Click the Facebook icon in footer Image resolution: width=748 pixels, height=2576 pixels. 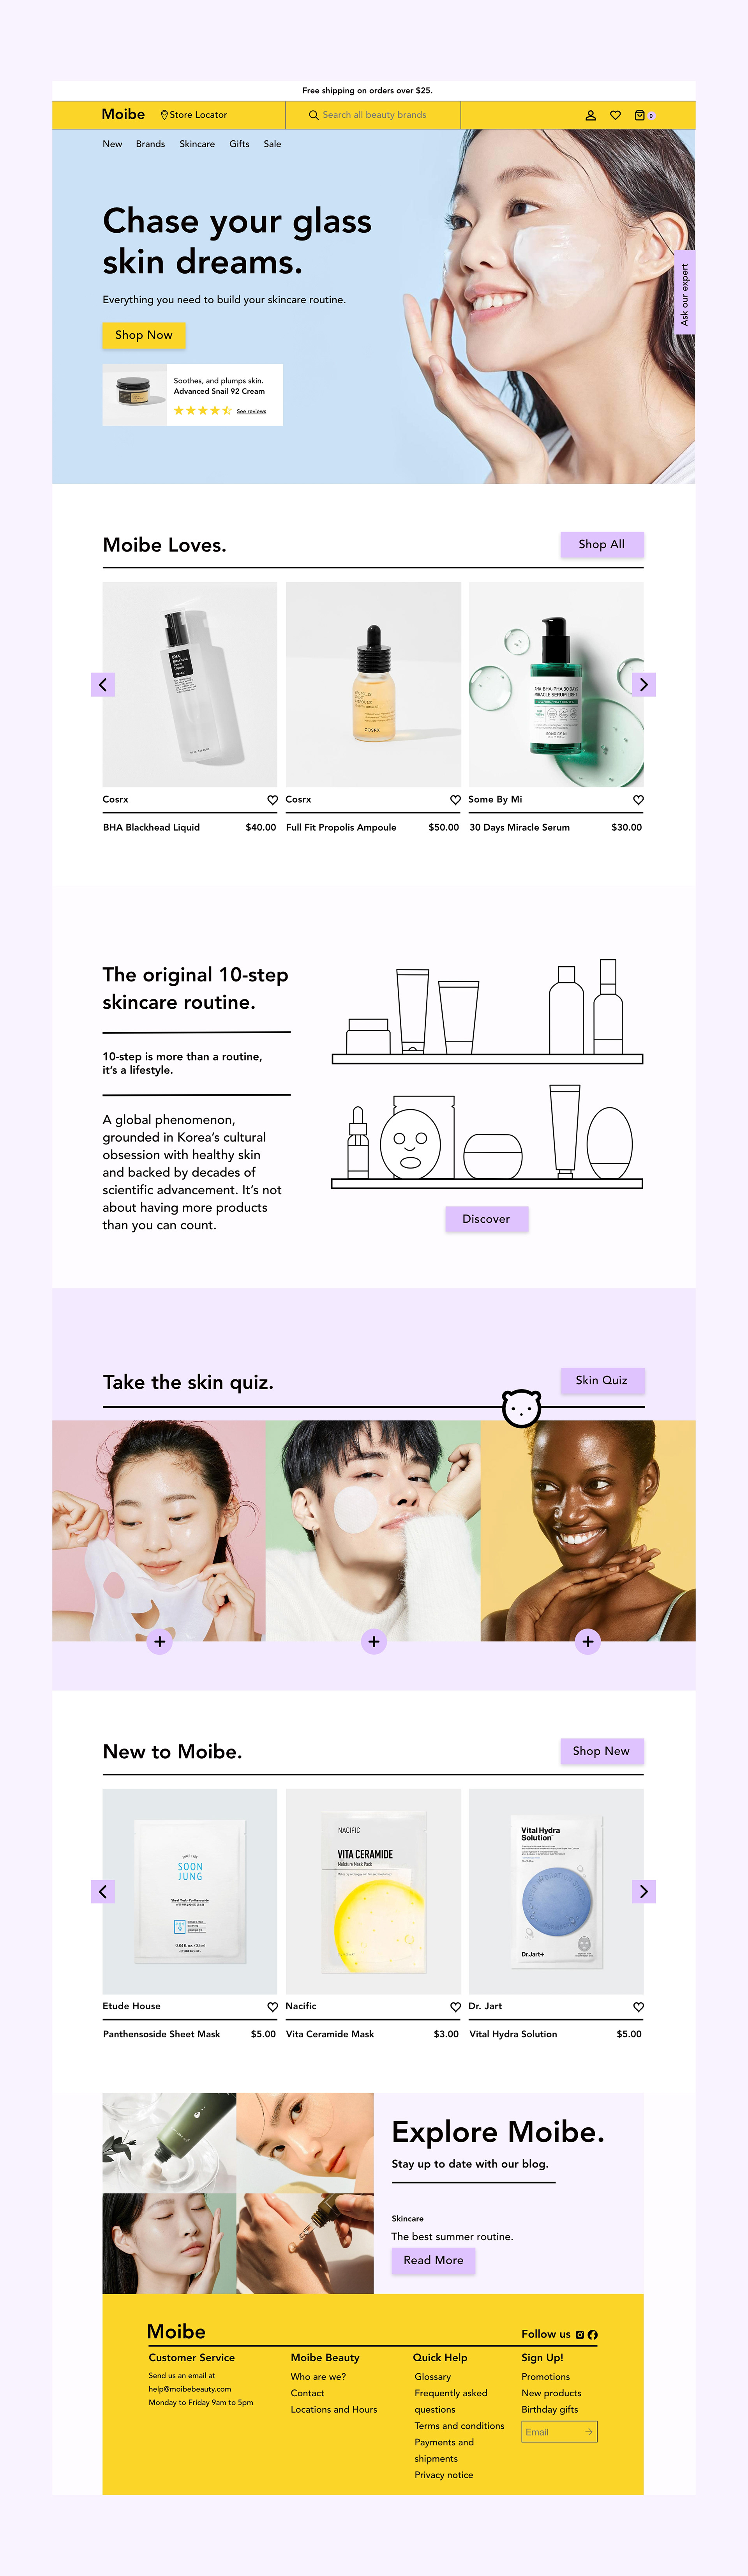coord(592,2334)
